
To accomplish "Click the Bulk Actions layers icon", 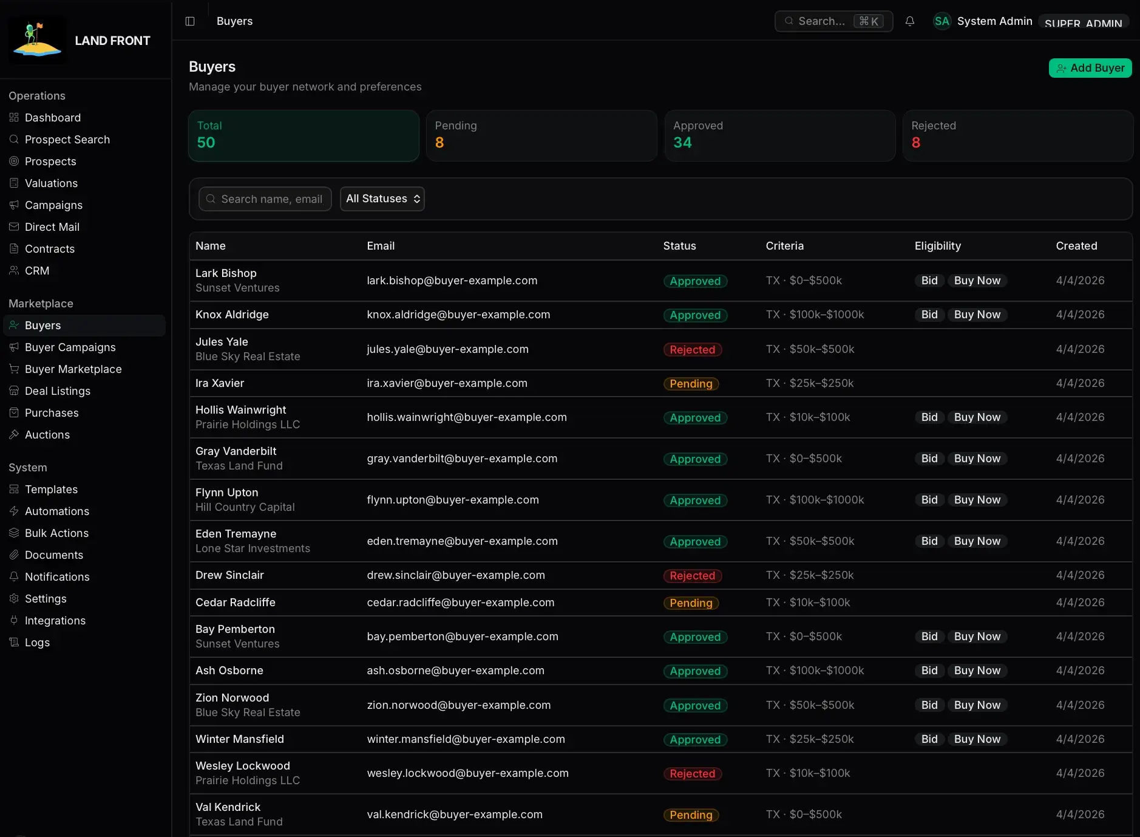I will point(14,533).
